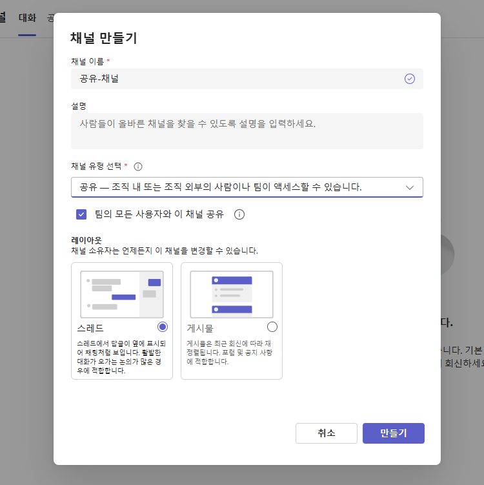Click the 채널 이름 field label
This screenshot has width=484, height=485.
pyautogui.click(x=88, y=61)
